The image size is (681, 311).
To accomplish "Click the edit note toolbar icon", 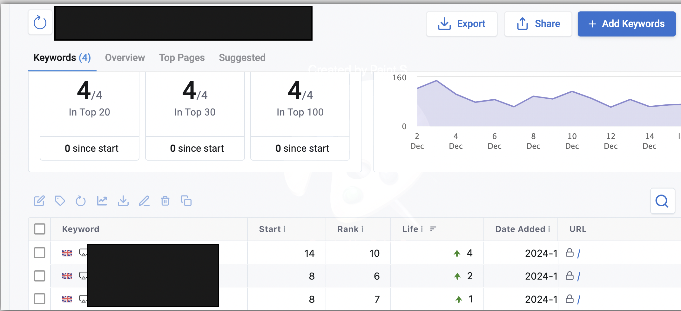I will point(39,201).
